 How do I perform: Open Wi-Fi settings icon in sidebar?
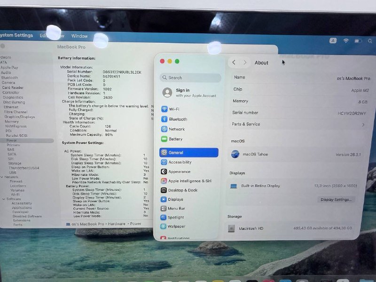pyautogui.click(x=164, y=109)
